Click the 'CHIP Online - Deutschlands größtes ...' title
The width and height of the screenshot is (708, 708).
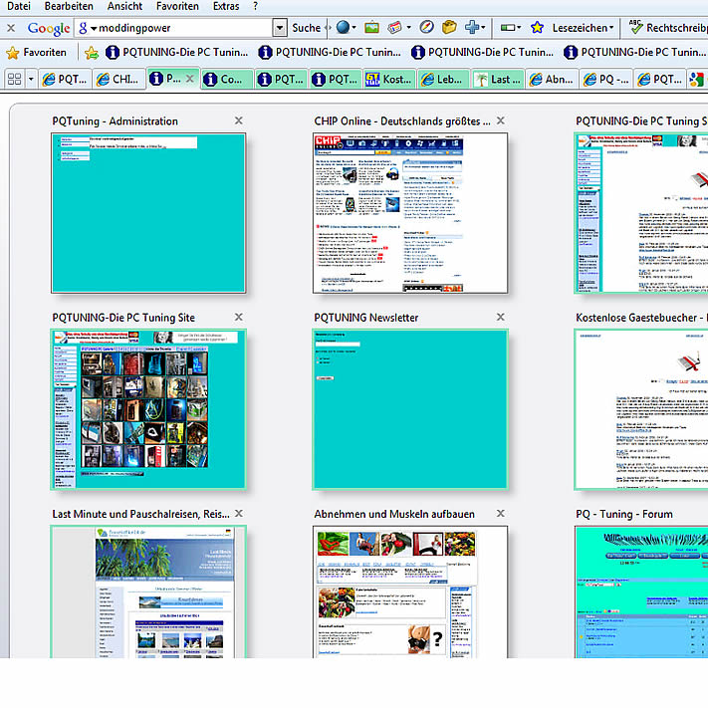(402, 121)
